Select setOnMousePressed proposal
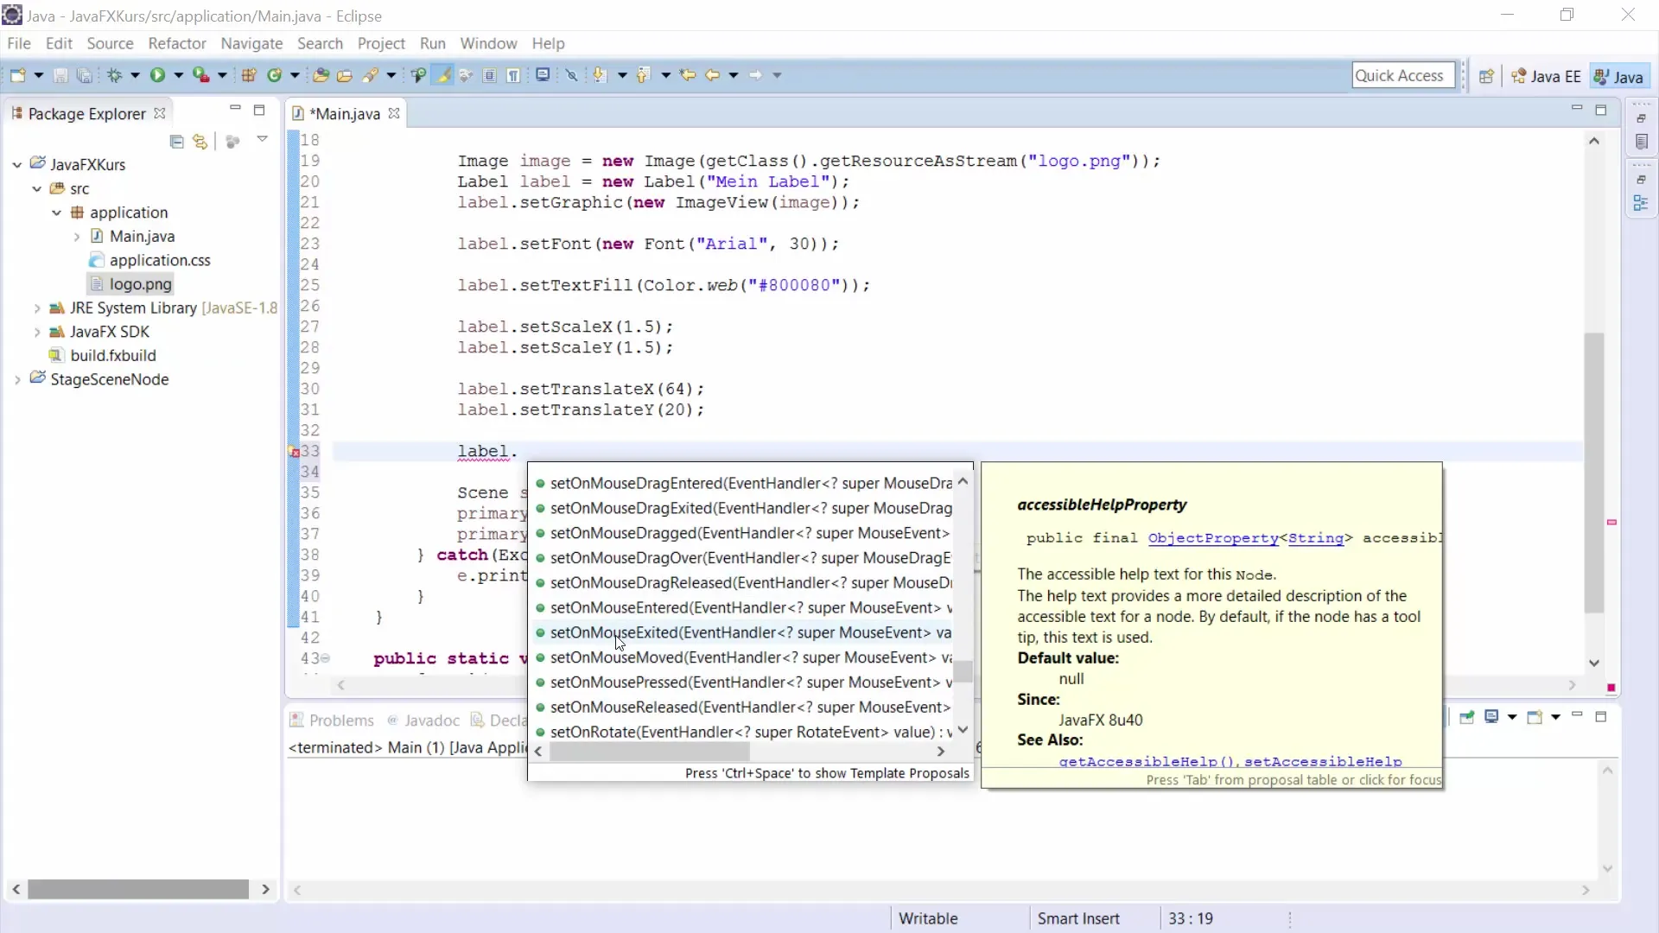This screenshot has height=933, width=1659. click(x=743, y=682)
